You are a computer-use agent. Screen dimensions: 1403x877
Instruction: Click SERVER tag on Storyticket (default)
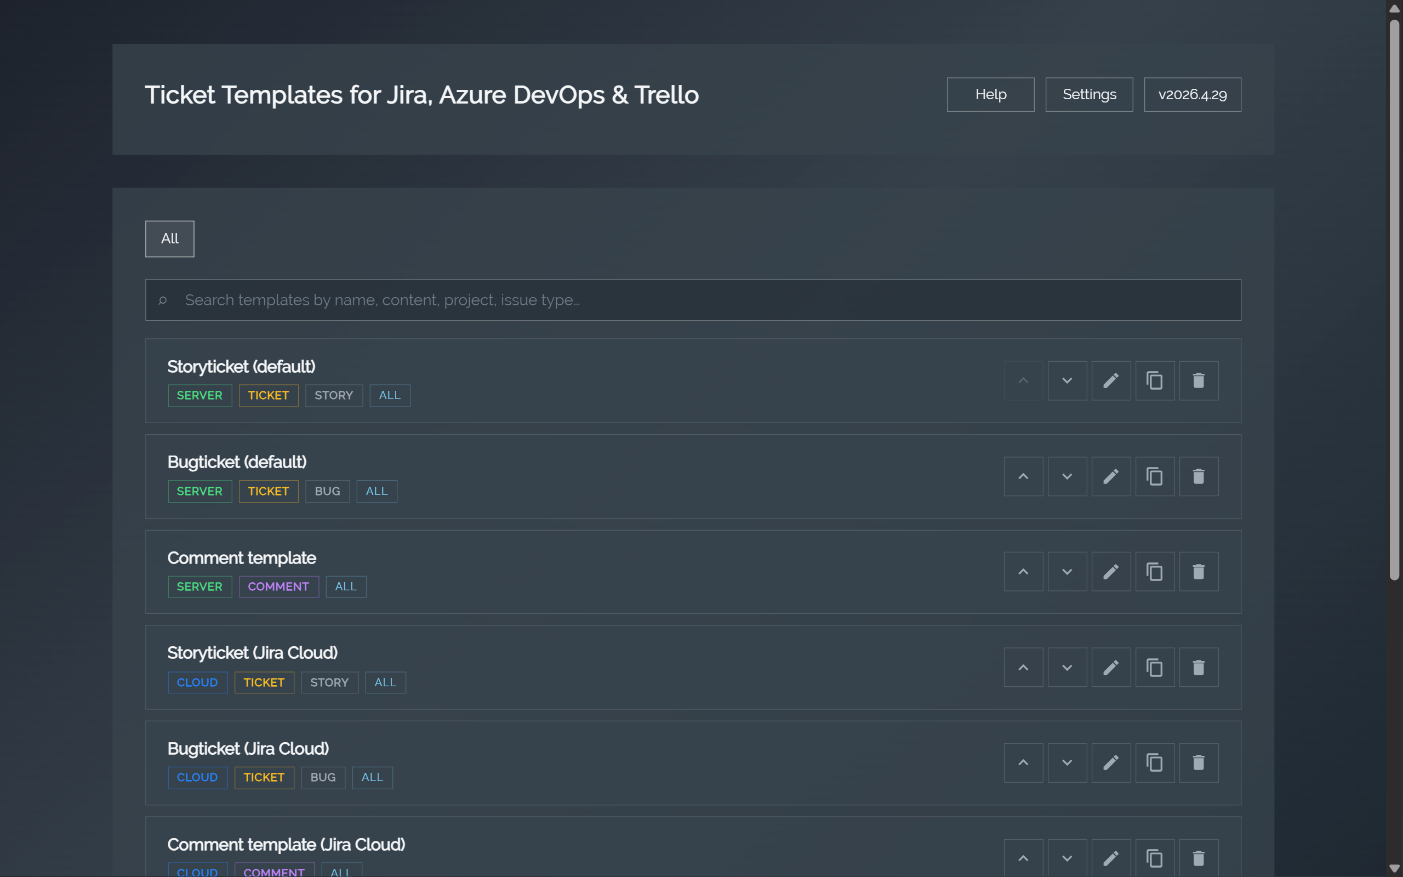coord(199,396)
